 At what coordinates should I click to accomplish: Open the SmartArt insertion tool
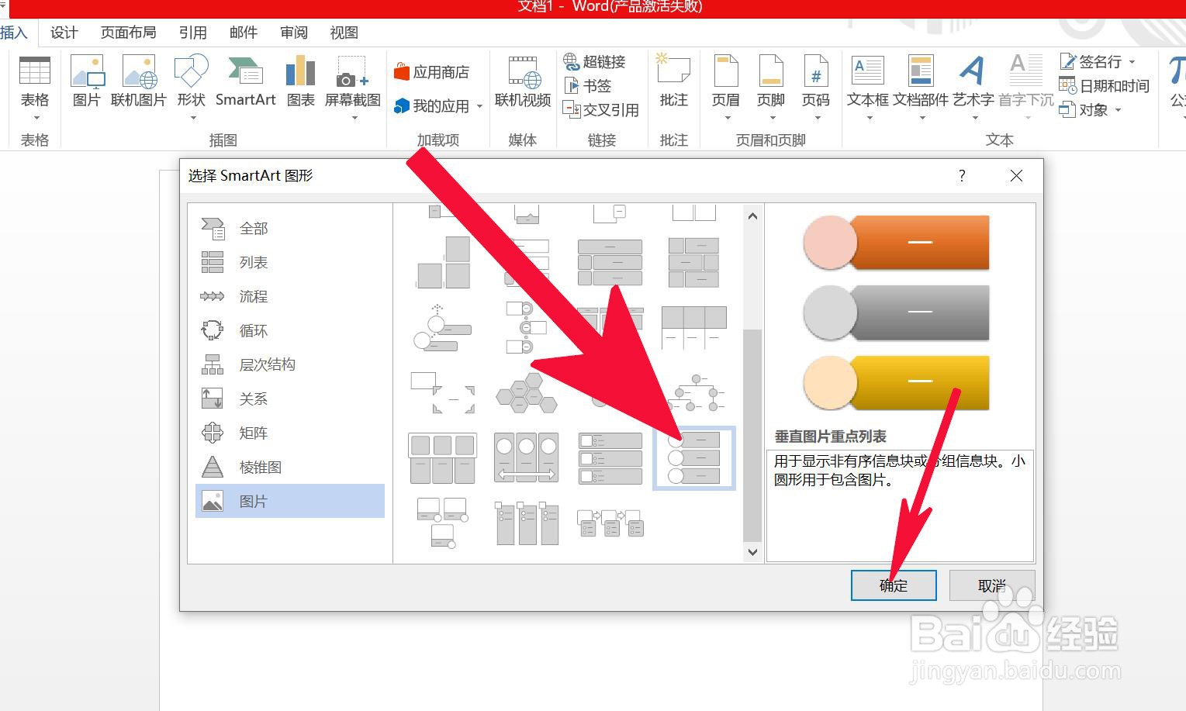coord(245,78)
